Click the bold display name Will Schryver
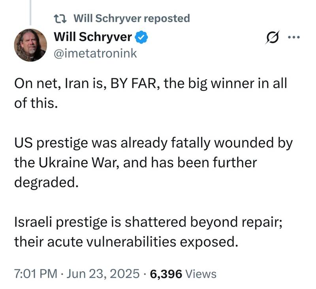The image size is (316, 289). pos(94,37)
